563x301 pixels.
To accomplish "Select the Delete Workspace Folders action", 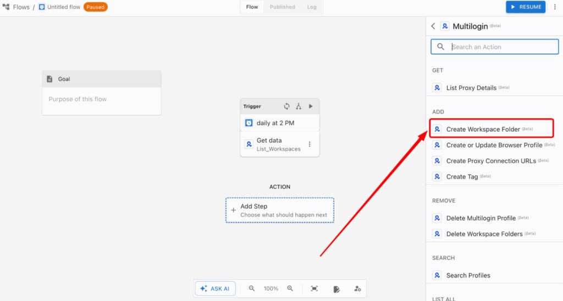I will point(494,233).
